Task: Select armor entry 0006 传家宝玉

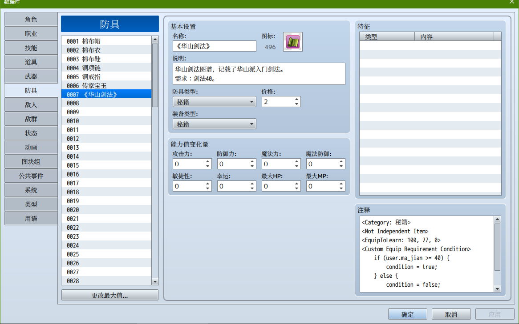Action: tap(106, 86)
